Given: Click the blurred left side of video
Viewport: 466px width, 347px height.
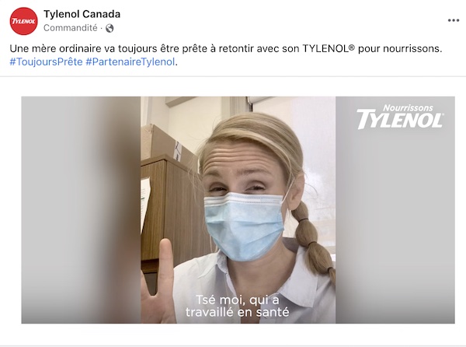Looking at the screenshot, I should click(x=81, y=210).
